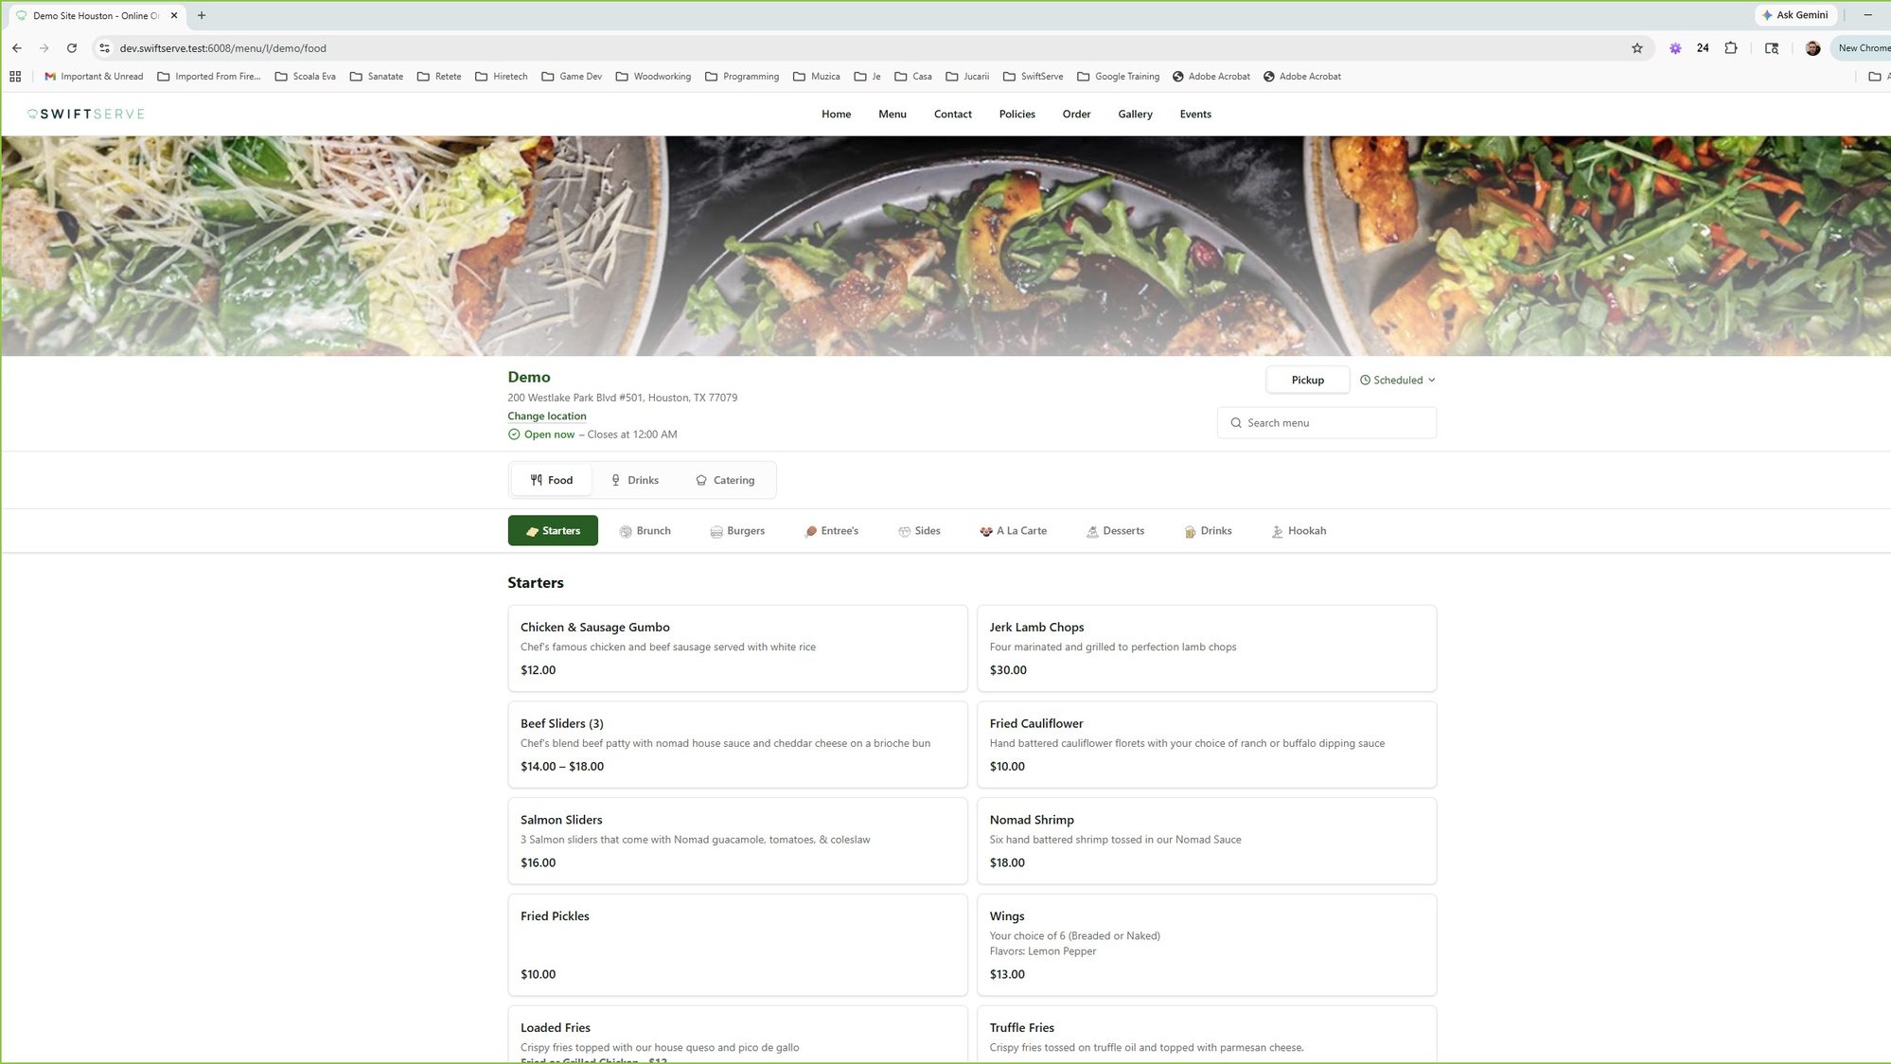Viewport: 1891px width, 1064px height.
Task: Select the A La Carte category
Action: [x=1014, y=531]
